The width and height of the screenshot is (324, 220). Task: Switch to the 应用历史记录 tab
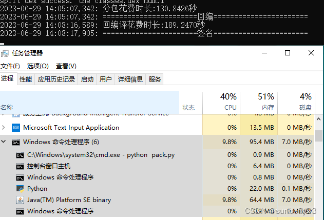(x=56, y=79)
